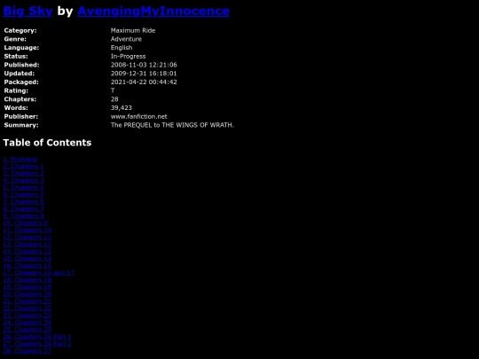Image resolution: width=479 pixels, height=359 pixels.
Task: Select the '4. Chapters 3' contents link
Action: (x=23, y=181)
